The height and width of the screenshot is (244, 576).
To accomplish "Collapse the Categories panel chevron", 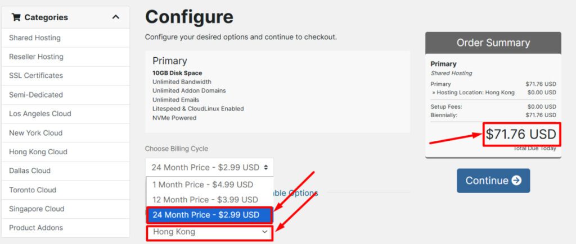I will point(116,17).
